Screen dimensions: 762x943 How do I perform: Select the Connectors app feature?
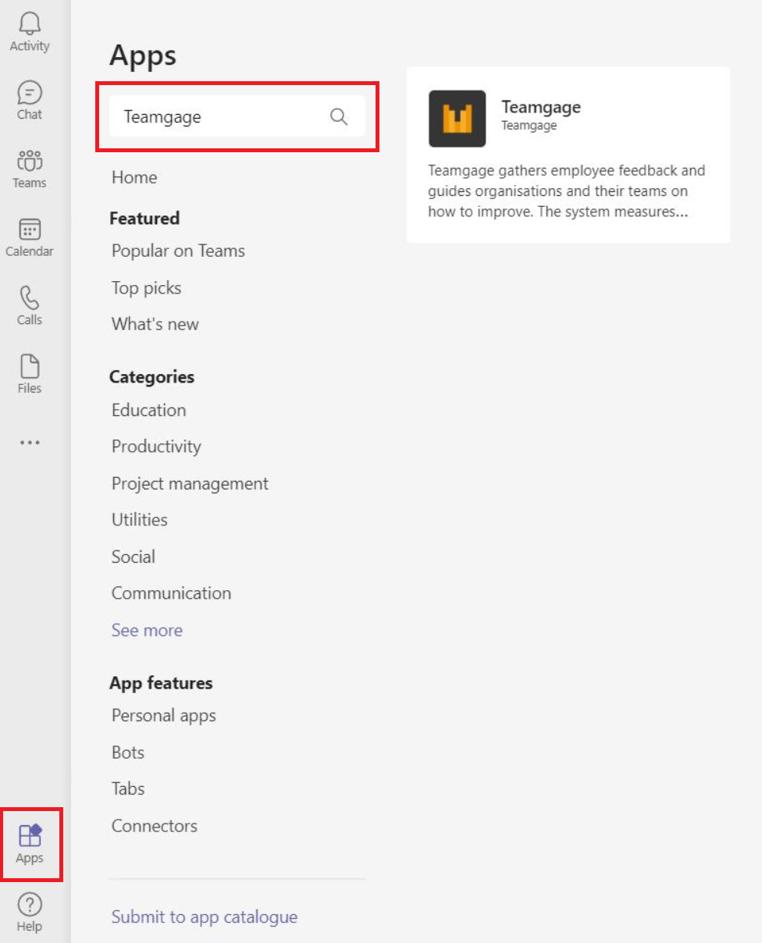(x=155, y=826)
